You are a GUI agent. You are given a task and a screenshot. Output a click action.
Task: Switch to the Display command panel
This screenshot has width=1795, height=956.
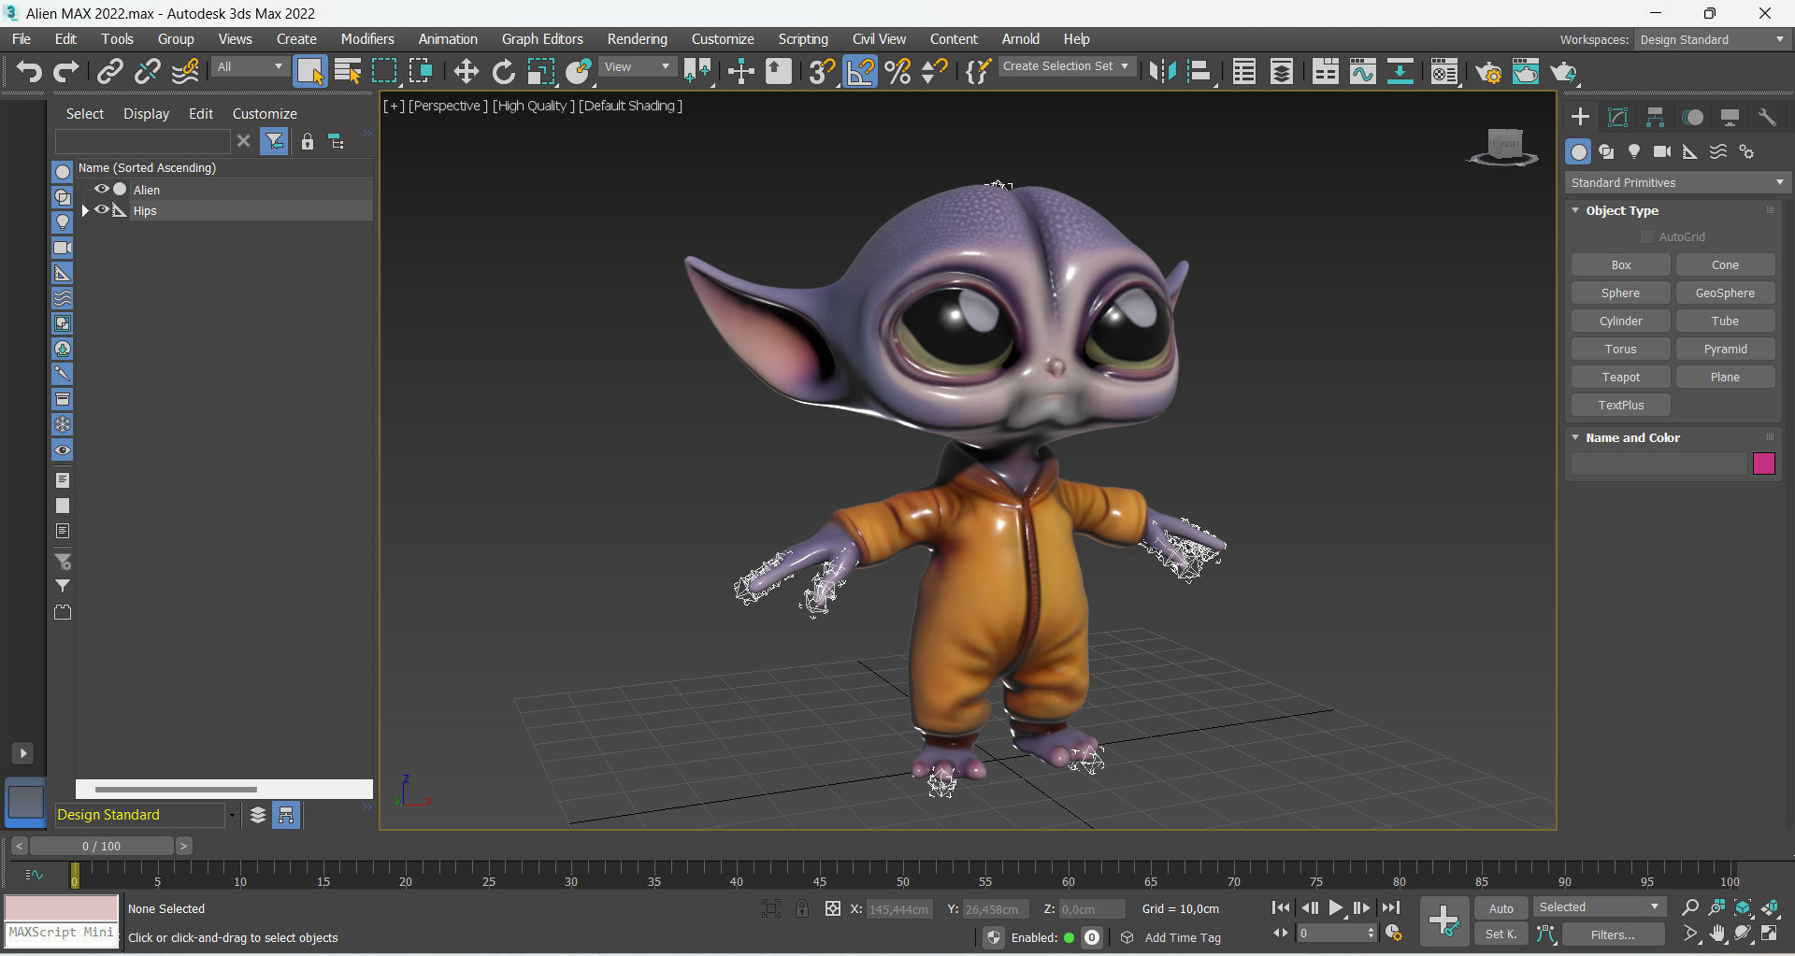(x=1730, y=117)
